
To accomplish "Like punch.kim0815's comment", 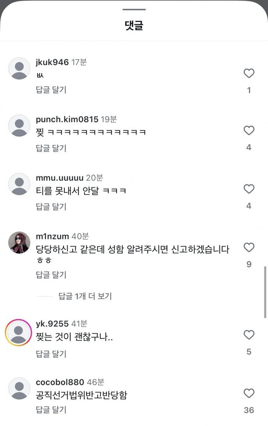I will (249, 130).
